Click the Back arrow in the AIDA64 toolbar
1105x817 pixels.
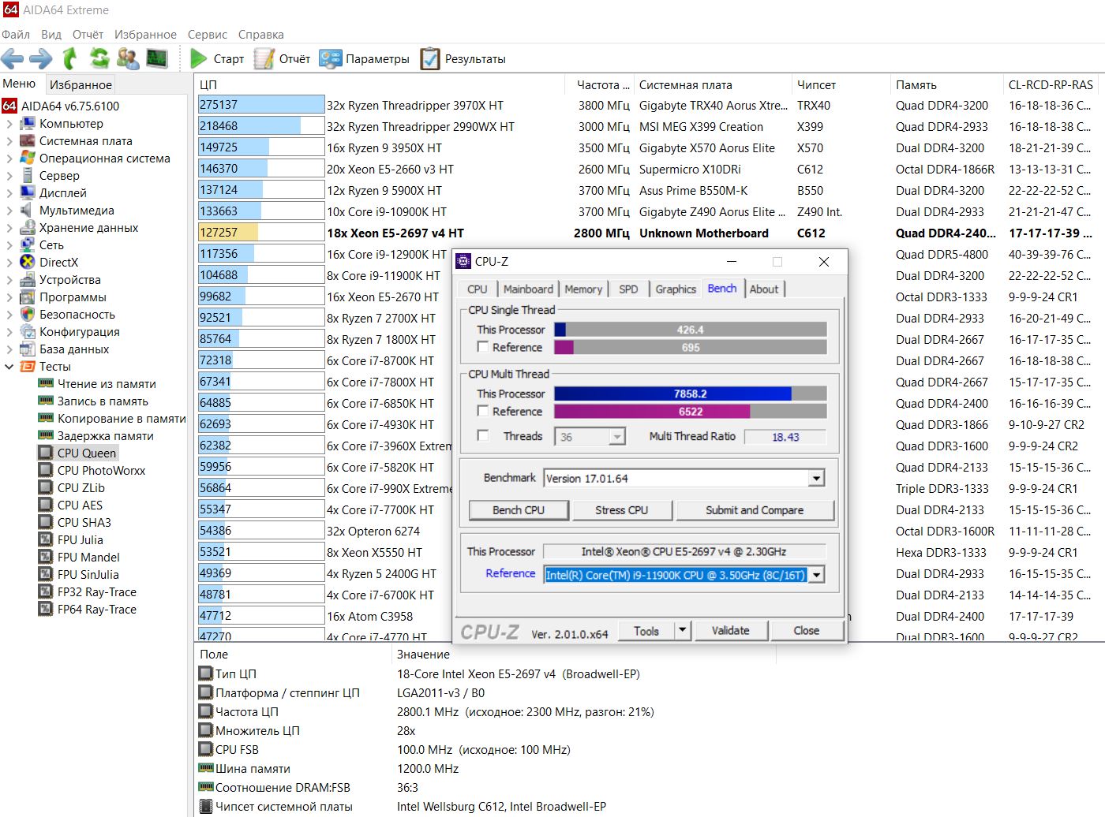point(13,58)
